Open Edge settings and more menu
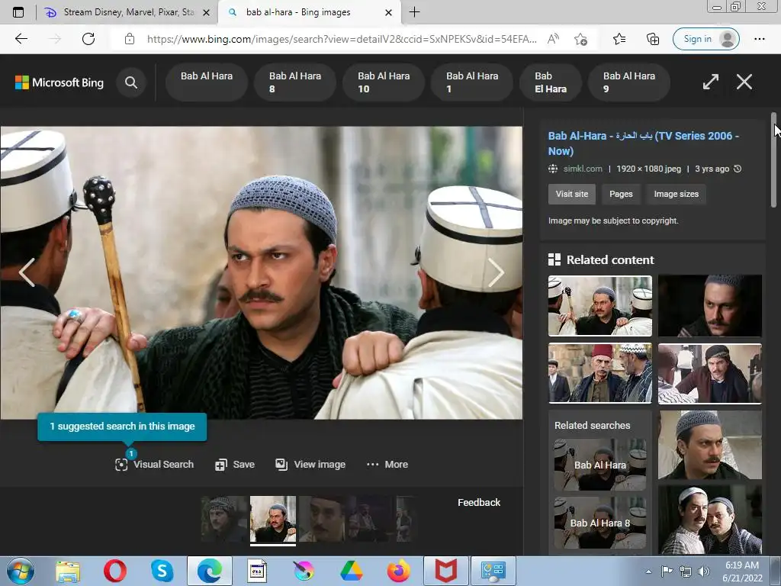The image size is (781, 586). pos(759,39)
